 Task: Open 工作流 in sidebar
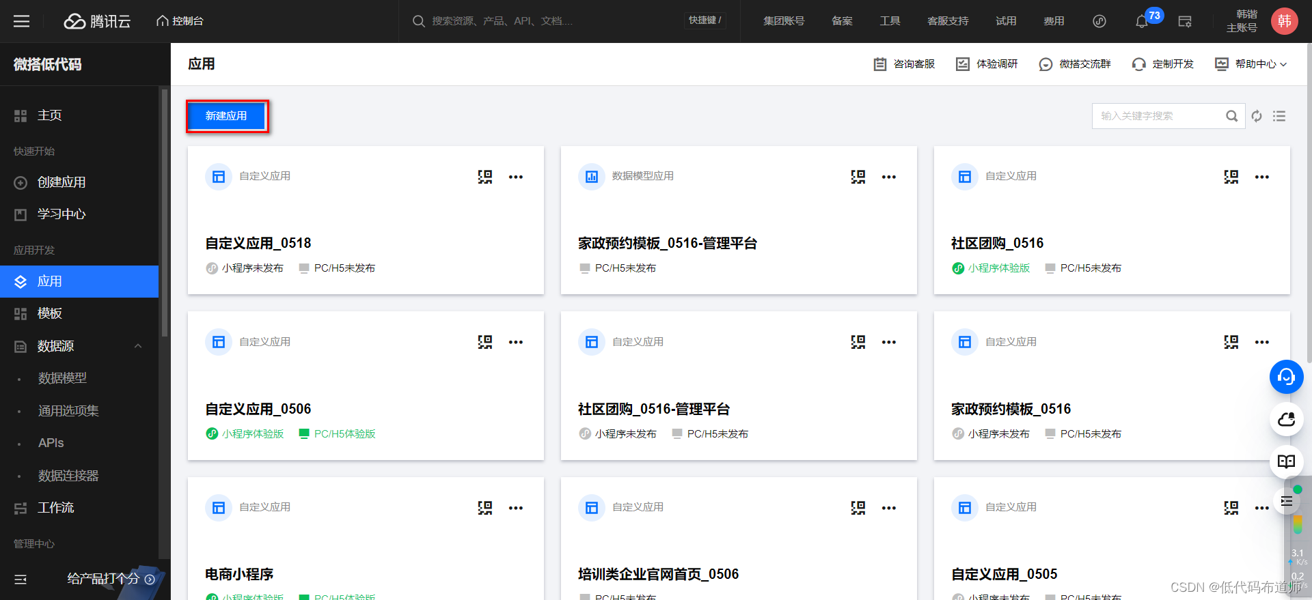click(x=79, y=508)
